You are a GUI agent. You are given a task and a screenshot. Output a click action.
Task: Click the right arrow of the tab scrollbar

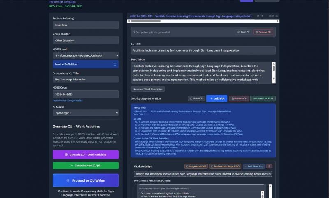pyautogui.click(x=278, y=20)
